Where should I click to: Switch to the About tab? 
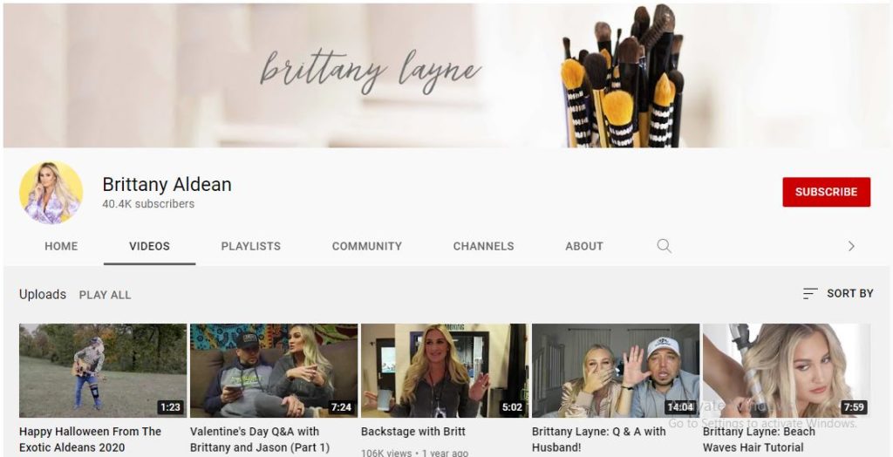[583, 246]
